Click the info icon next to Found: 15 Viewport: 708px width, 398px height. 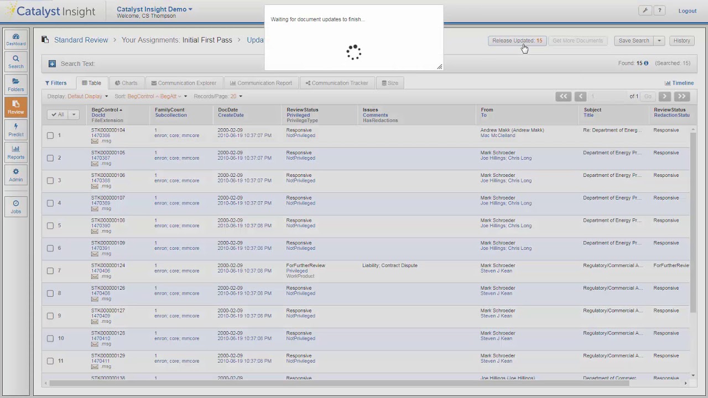pyautogui.click(x=645, y=63)
